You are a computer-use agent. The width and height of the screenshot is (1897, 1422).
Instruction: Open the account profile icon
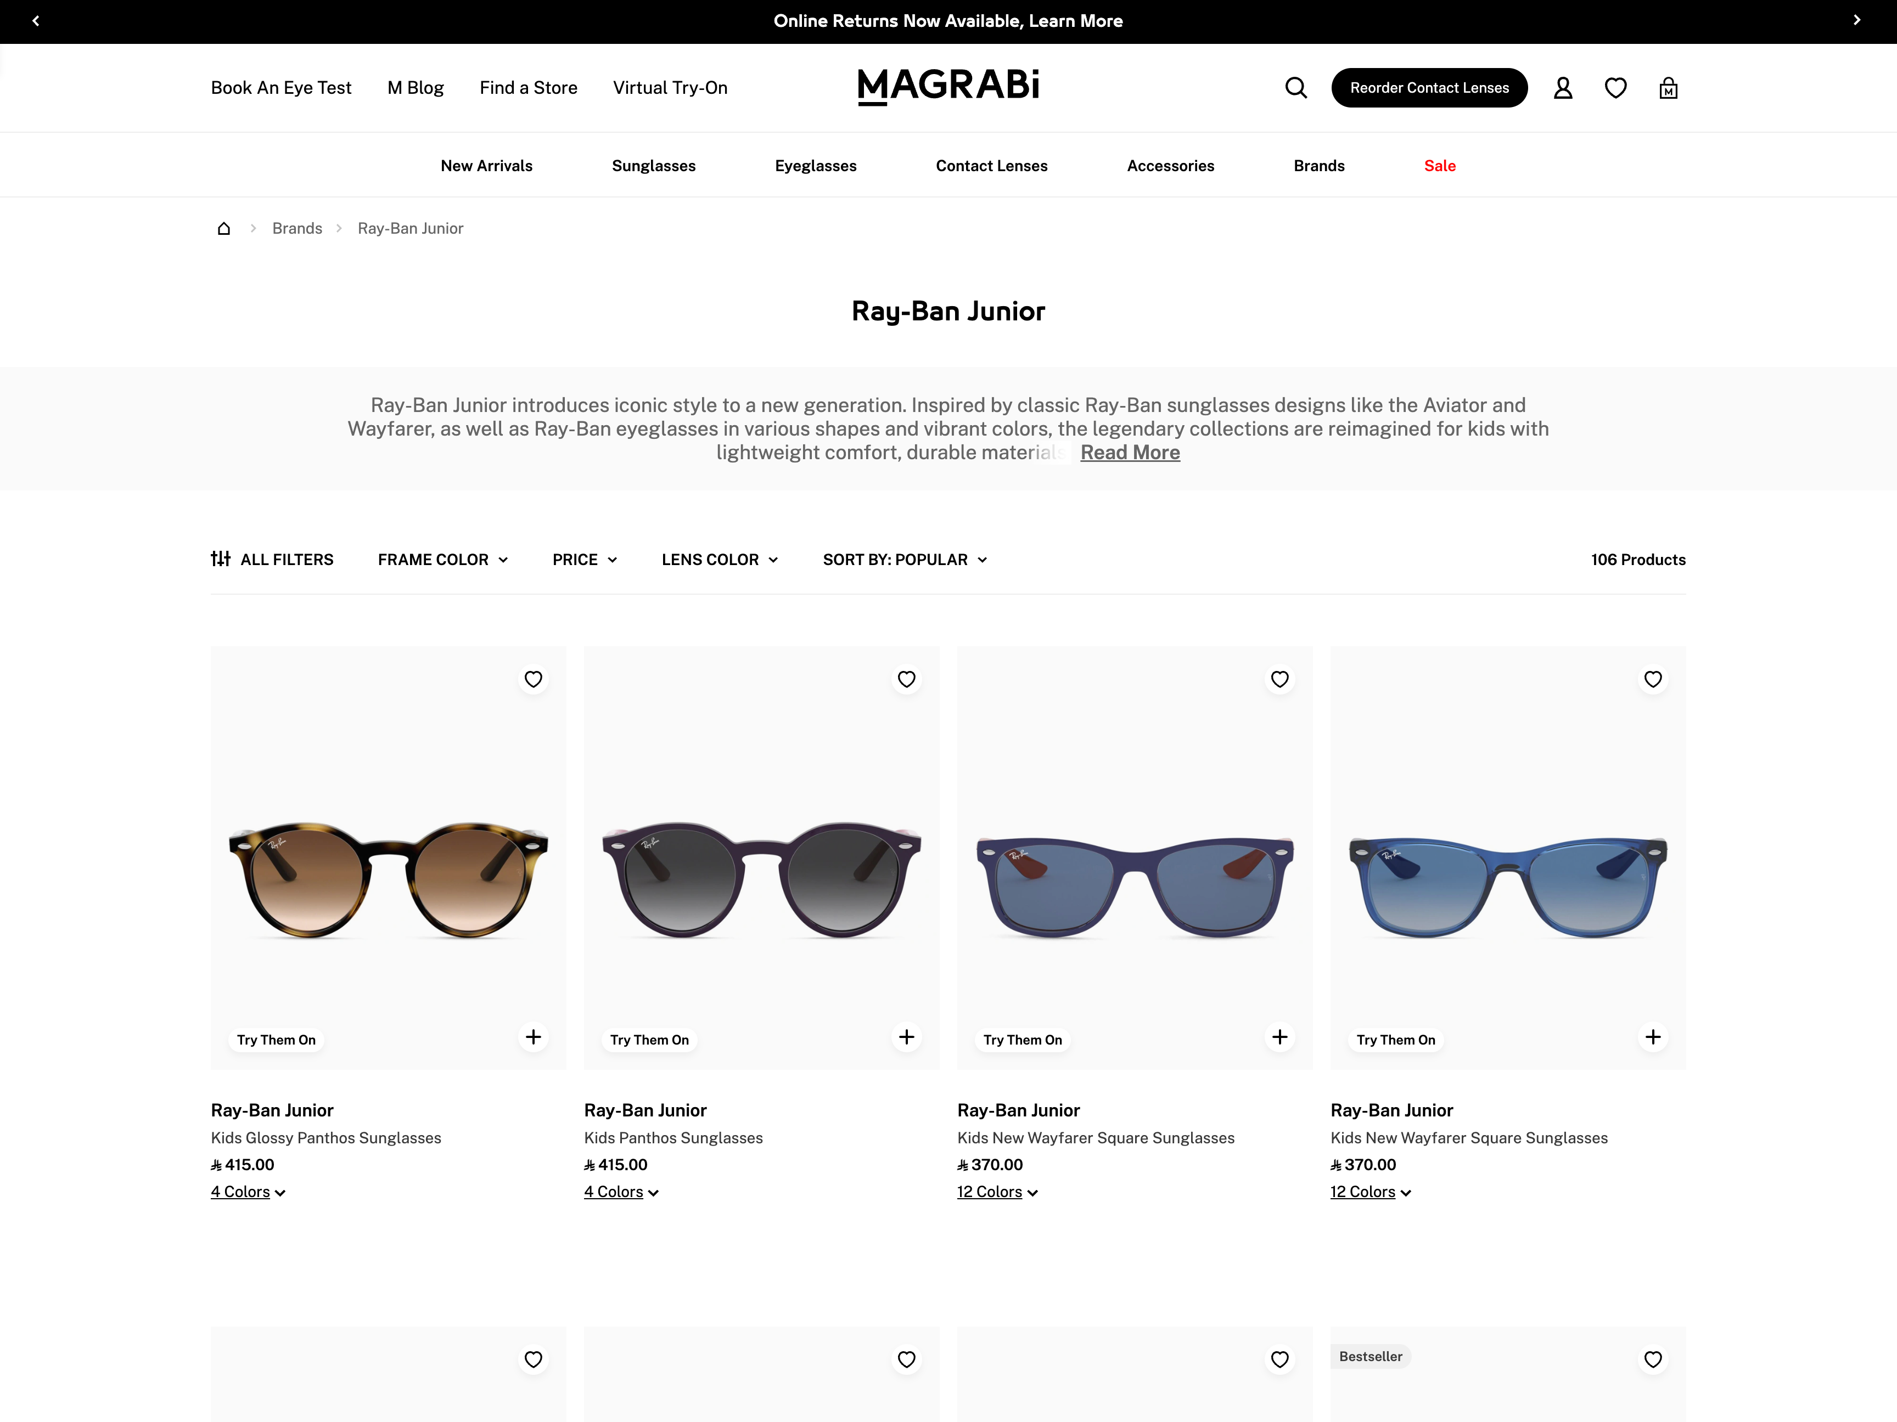[1563, 87]
